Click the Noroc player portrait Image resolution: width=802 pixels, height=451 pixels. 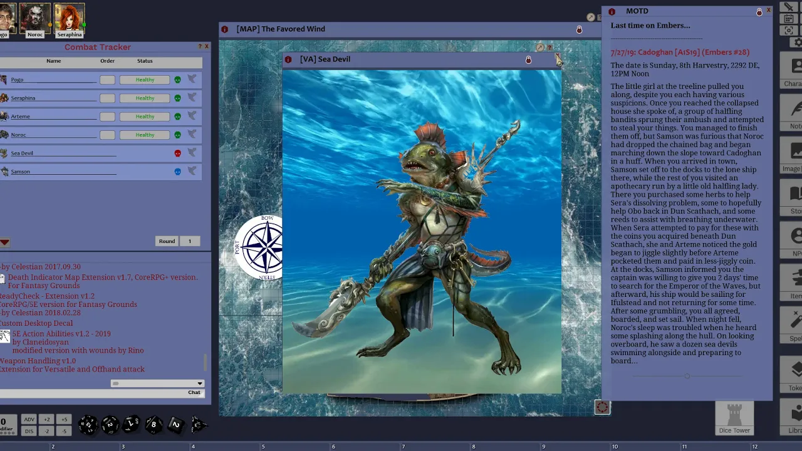coord(35,20)
